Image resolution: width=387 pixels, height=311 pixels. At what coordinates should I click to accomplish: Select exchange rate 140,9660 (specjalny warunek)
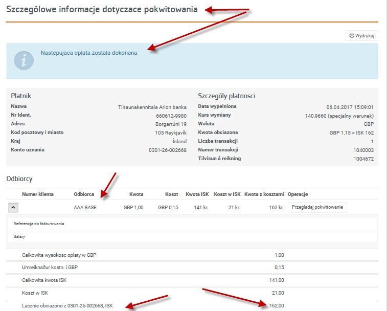point(339,116)
